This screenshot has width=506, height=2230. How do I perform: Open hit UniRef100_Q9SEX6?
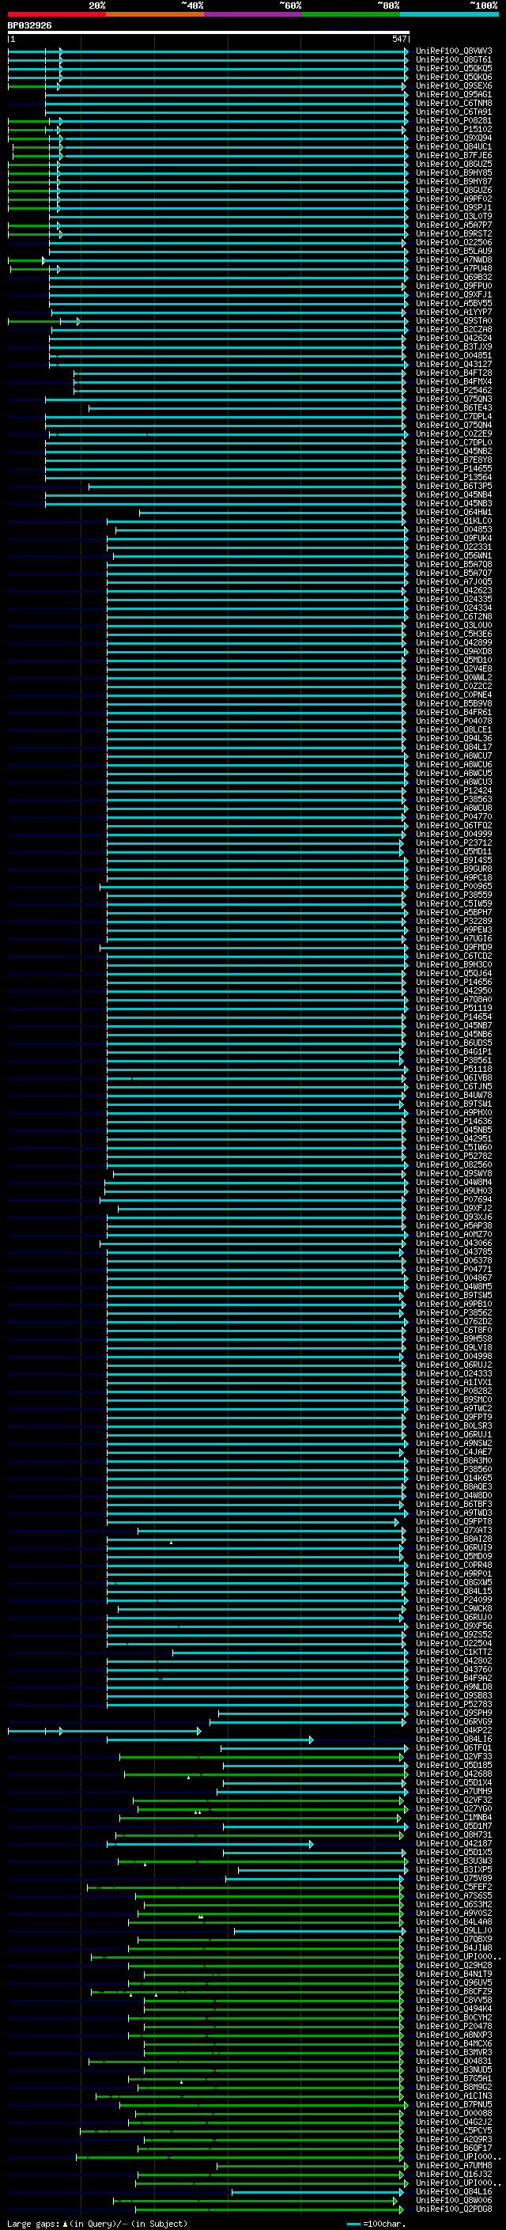click(x=453, y=86)
